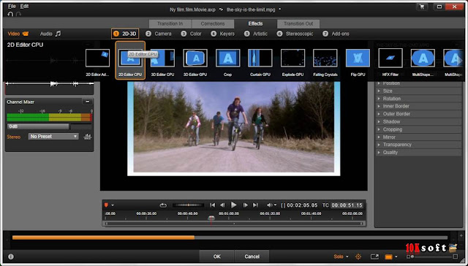The height and width of the screenshot is (266, 468).
Task: Select the Video mode
Action: pos(18,34)
